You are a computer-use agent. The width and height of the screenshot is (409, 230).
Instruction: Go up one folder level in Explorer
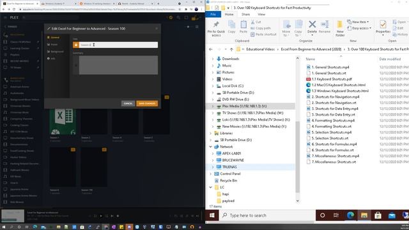pyautogui.click(x=231, y=49)
